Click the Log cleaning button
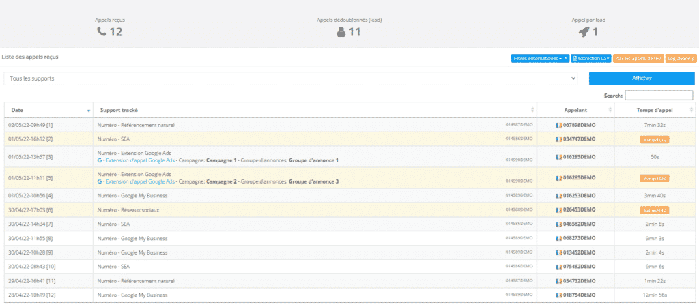The height and width of the screenshot is (305, 699). point(681,59)
